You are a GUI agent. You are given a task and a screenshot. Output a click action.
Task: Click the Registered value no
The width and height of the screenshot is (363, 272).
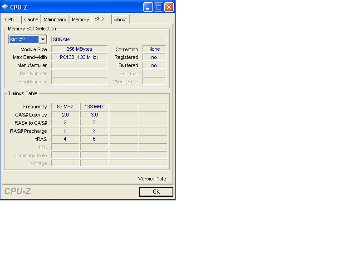154,57
